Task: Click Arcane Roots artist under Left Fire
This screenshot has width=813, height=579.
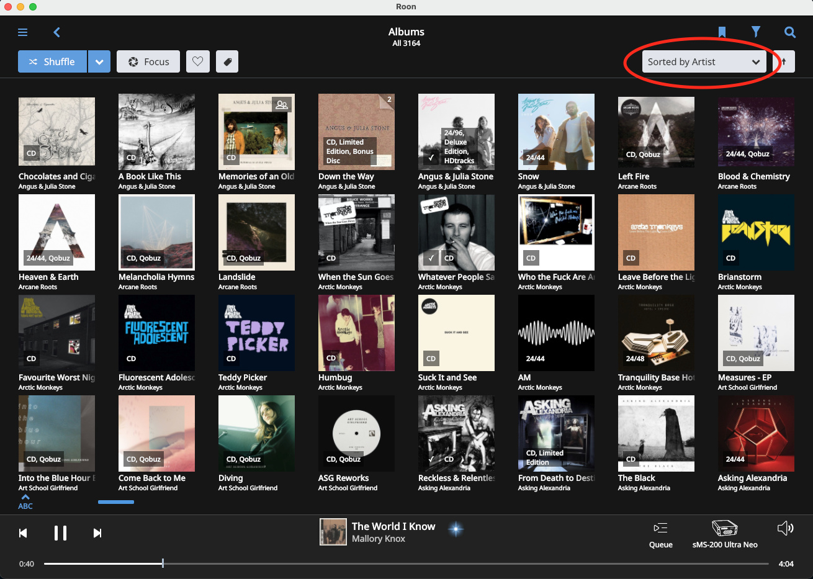Action: point(637,186)
